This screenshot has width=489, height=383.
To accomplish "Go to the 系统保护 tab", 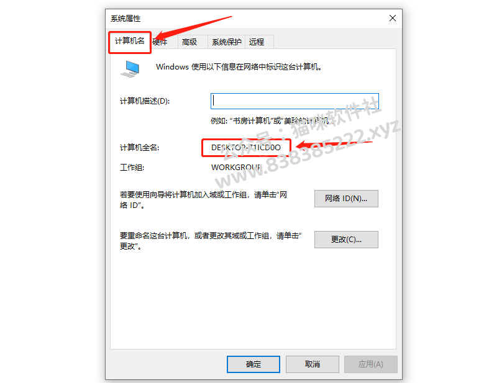I will [x=226, y=42].
